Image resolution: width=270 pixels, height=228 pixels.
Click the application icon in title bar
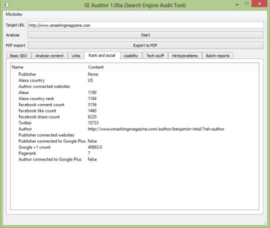(x=6, y=4)
